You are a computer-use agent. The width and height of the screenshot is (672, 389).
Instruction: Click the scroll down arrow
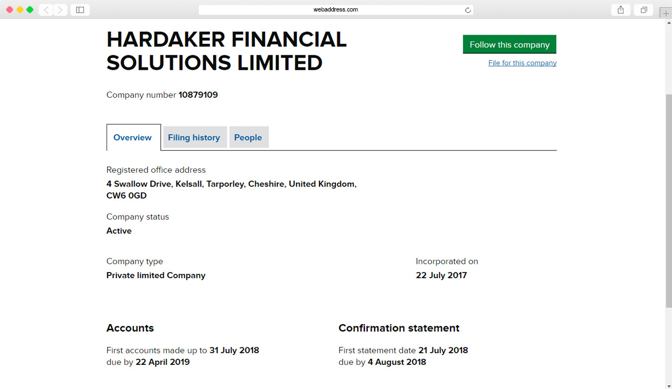coord(668,385)
